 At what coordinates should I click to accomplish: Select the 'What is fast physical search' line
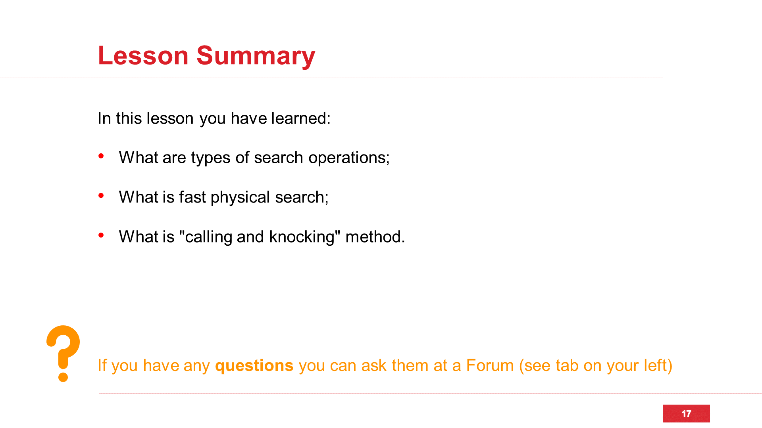click(223, 197)
